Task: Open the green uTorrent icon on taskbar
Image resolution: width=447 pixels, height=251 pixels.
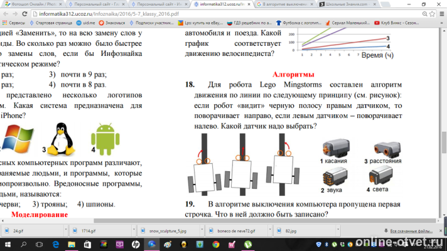Action: pyautogui.click(x=248, y=245)
